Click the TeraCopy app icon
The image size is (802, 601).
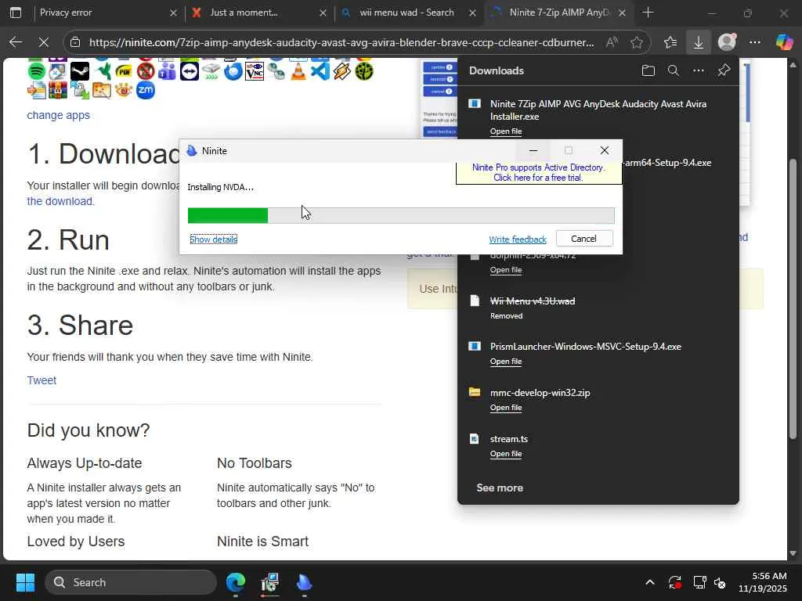coord(211,71)
